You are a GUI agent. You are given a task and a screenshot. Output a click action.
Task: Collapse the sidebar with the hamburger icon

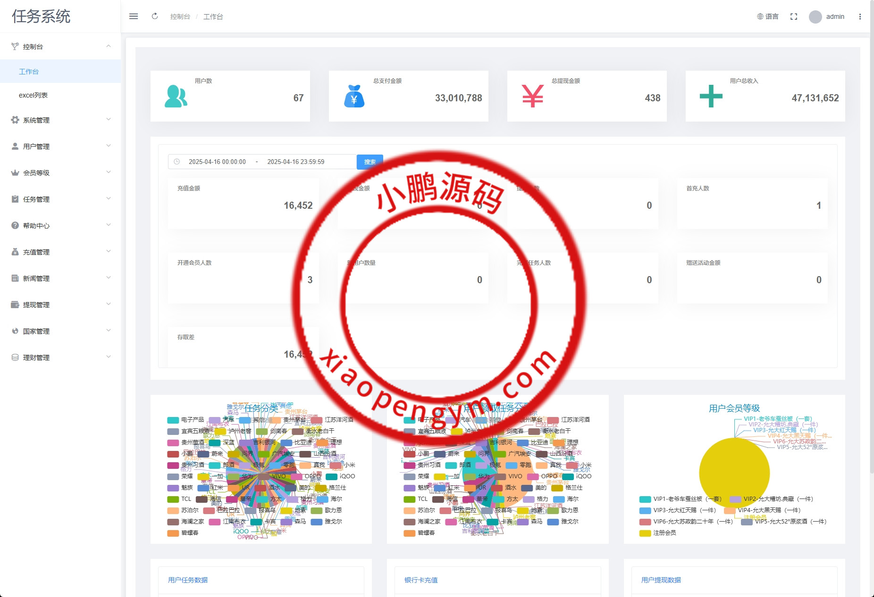point(134,16)
